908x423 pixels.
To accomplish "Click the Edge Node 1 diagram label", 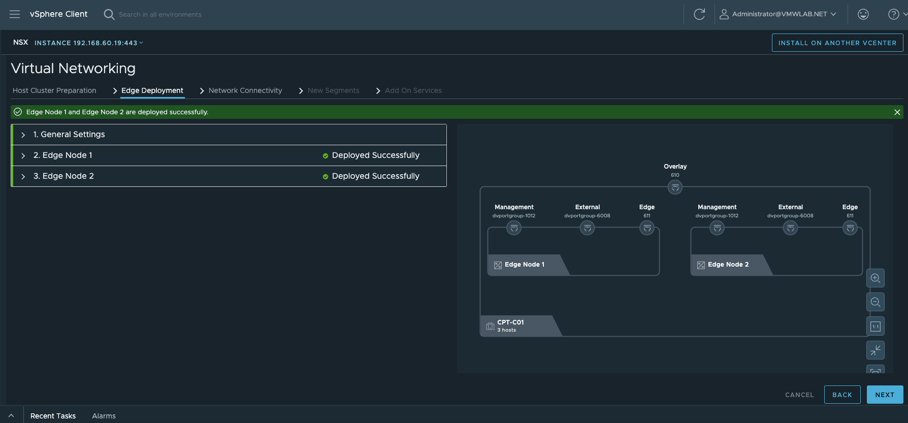I will coord(525,265).
